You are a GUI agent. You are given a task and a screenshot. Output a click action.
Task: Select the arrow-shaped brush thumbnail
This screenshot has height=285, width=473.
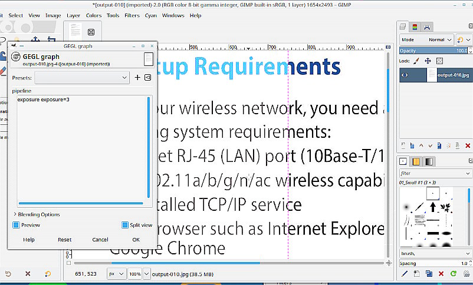pos(433,207)
